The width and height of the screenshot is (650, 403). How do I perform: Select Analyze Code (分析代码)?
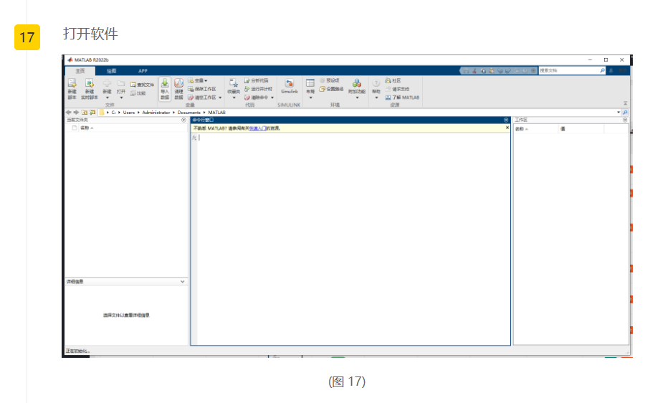coord(256,80)
